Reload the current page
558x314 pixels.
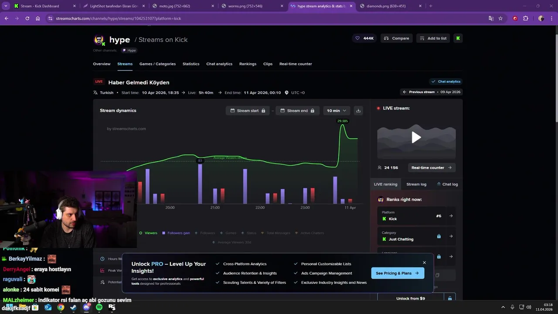27,18
